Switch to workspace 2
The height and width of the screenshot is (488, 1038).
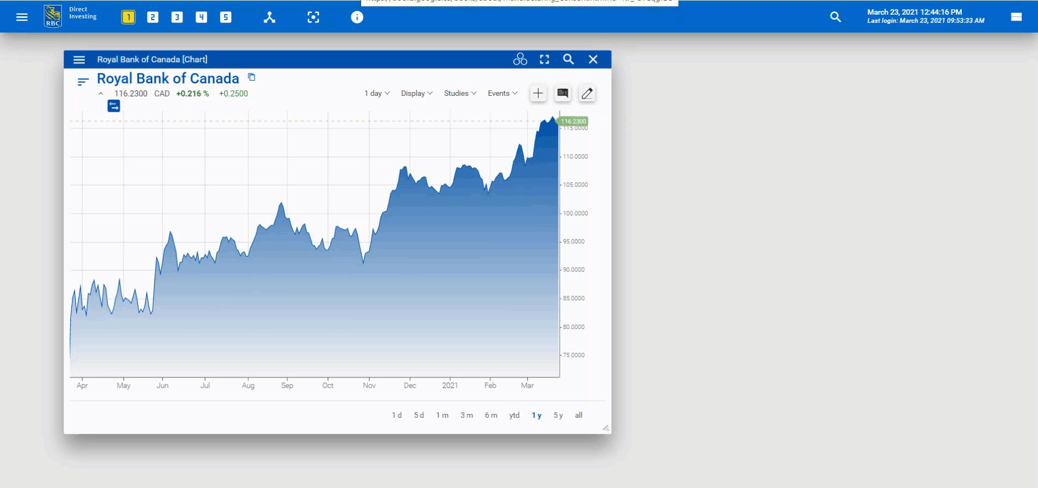(x=152, y=17)
